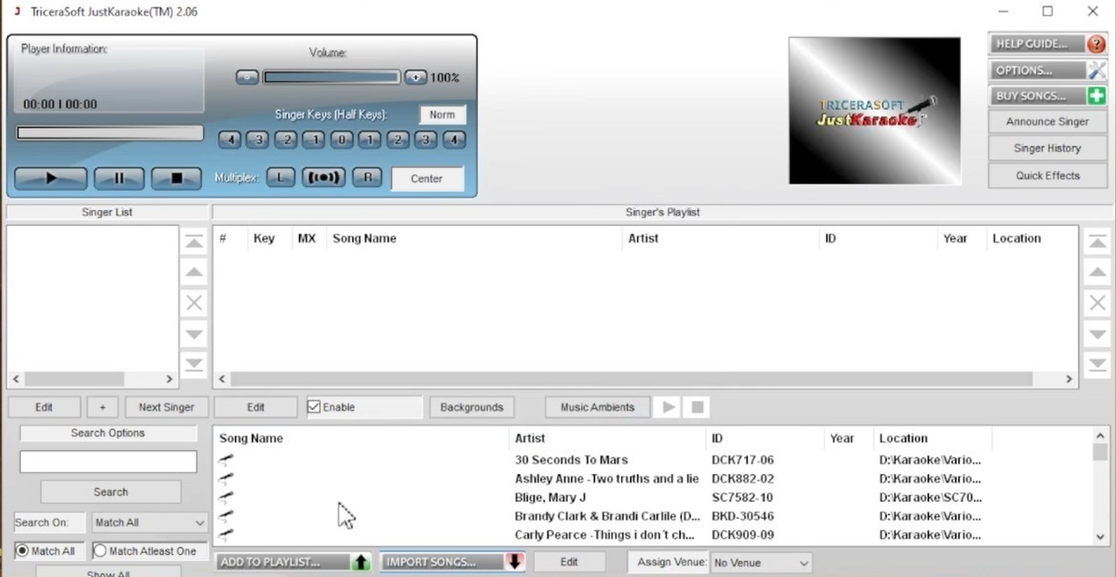Click Import Songs with red arrow

click(x=452, y=562)
